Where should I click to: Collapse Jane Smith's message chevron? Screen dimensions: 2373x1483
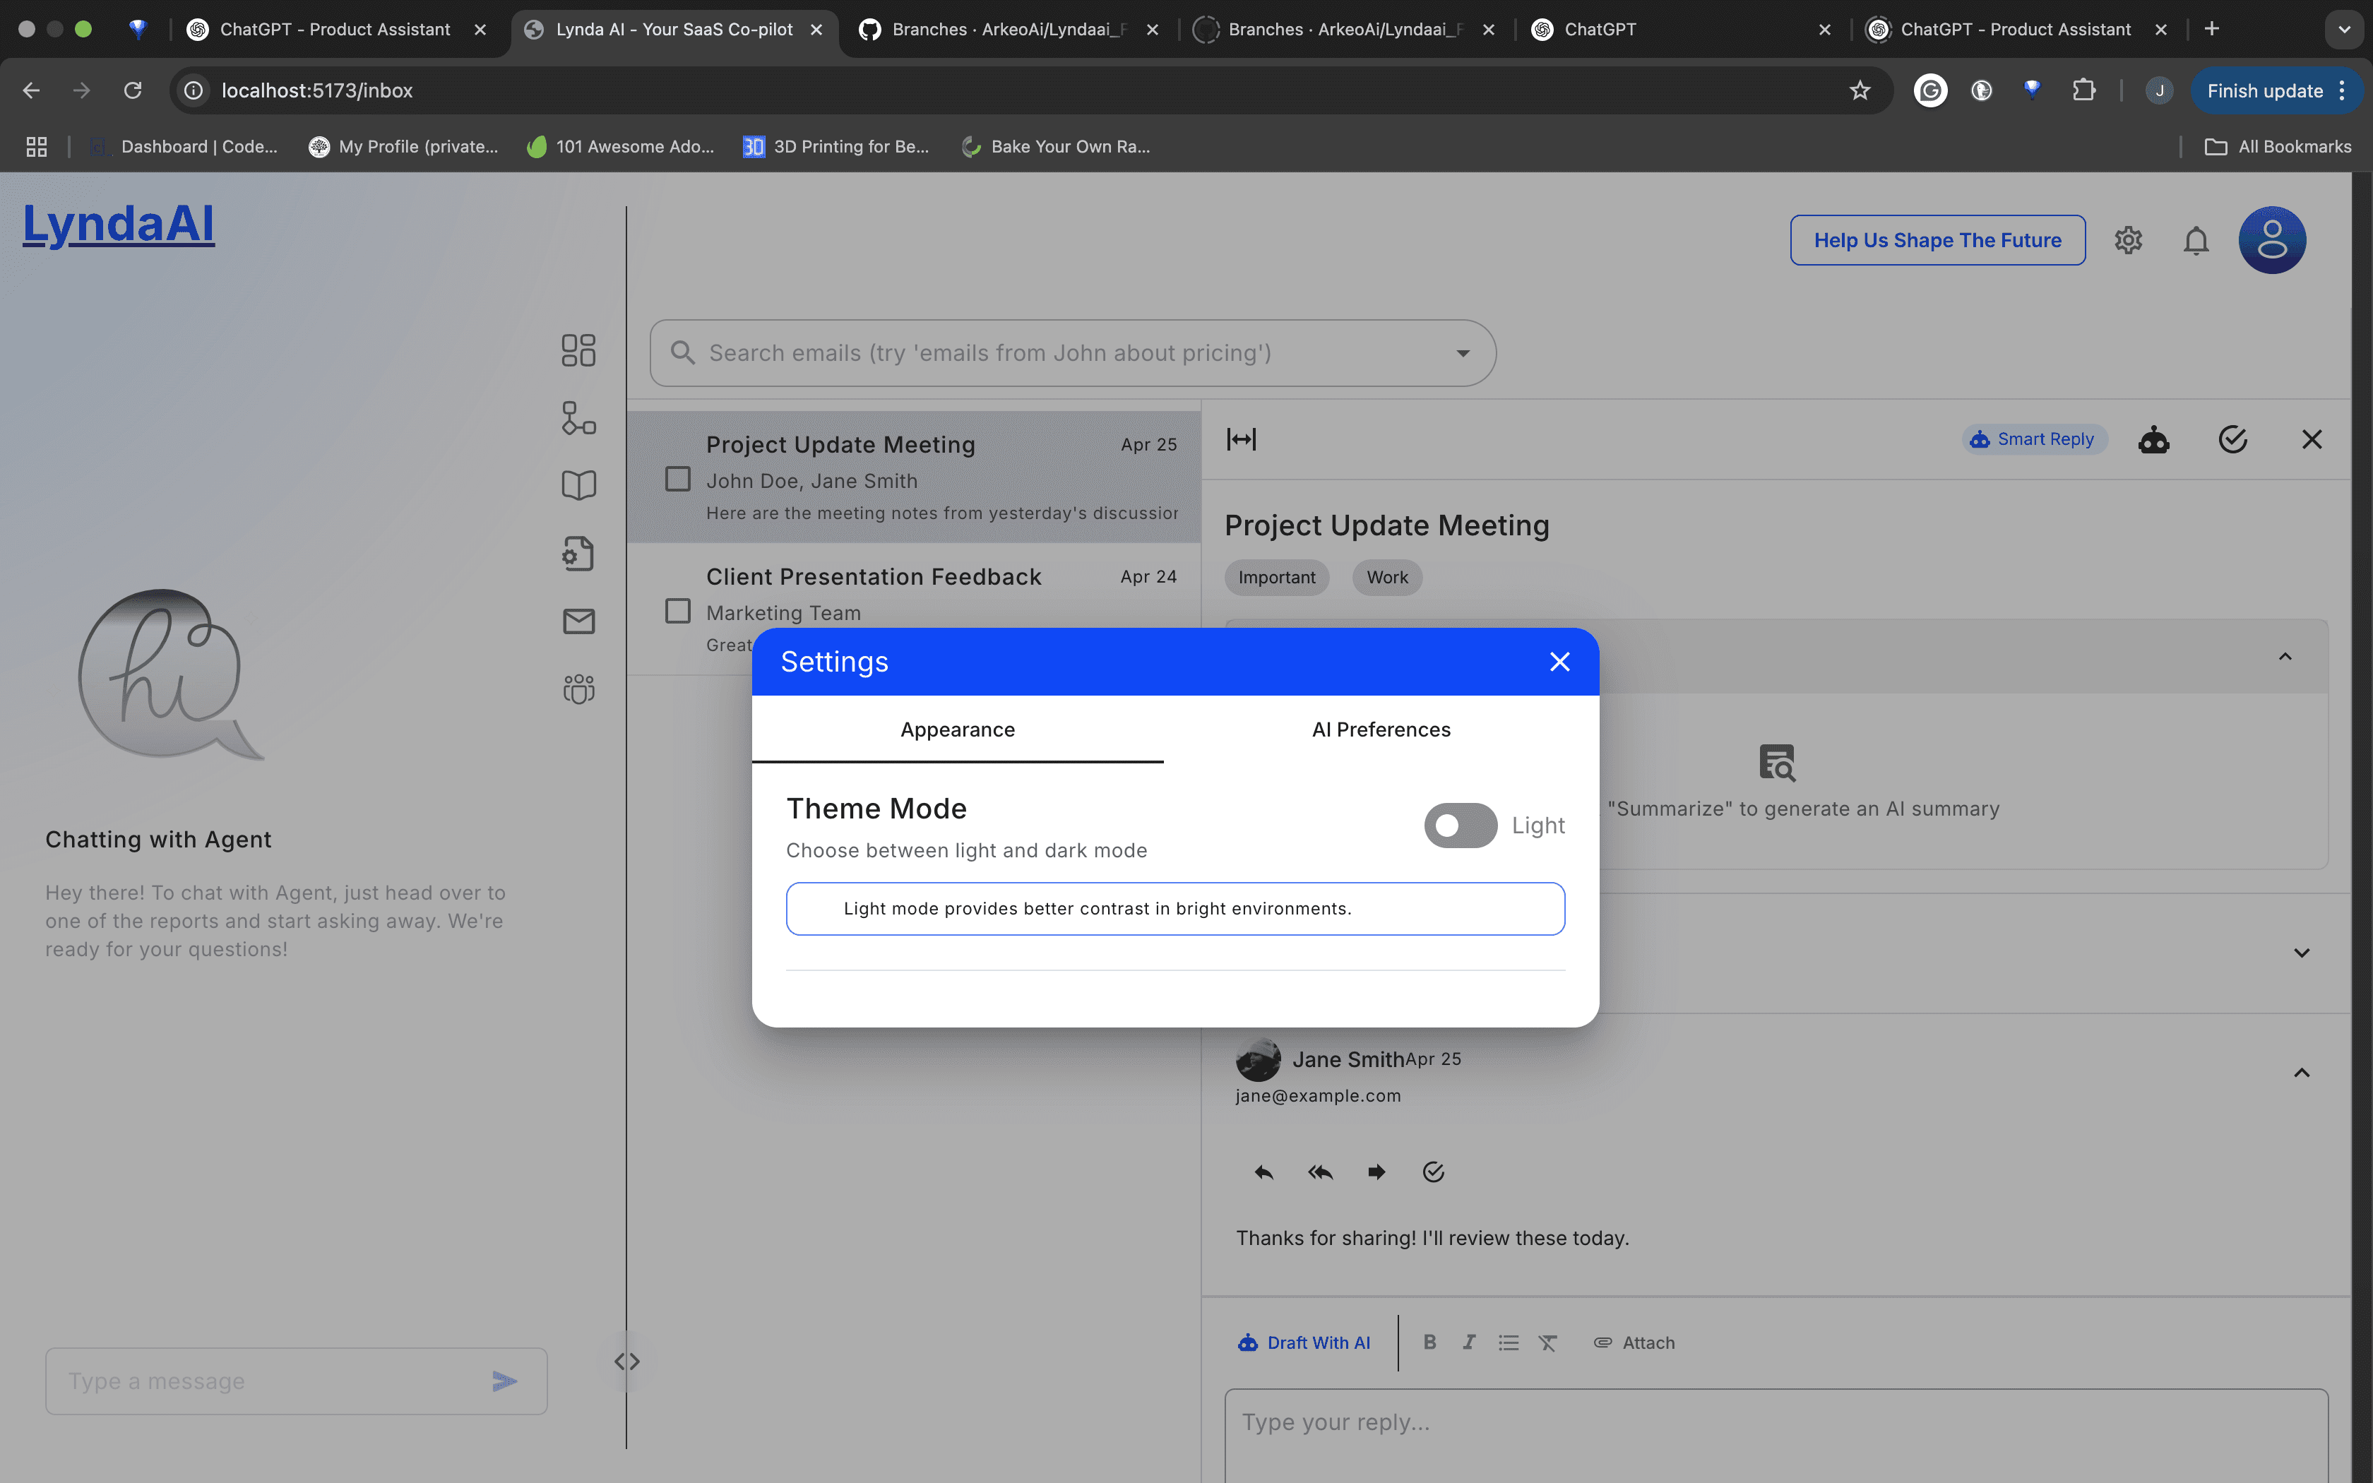tap(2302, 1073)
